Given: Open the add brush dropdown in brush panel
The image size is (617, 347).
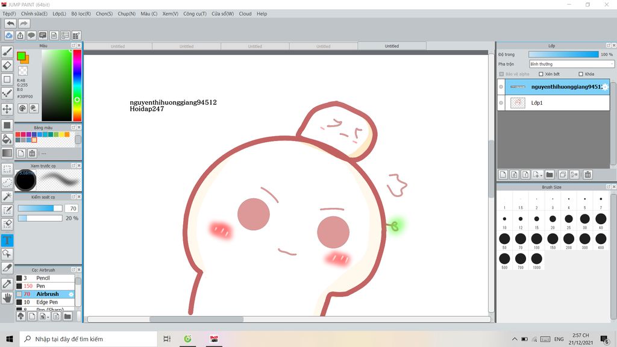Looking at the screenshot, I should click(x=44, y=316).
